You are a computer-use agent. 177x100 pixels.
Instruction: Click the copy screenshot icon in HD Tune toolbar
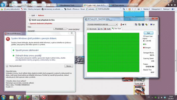point(139,24)
